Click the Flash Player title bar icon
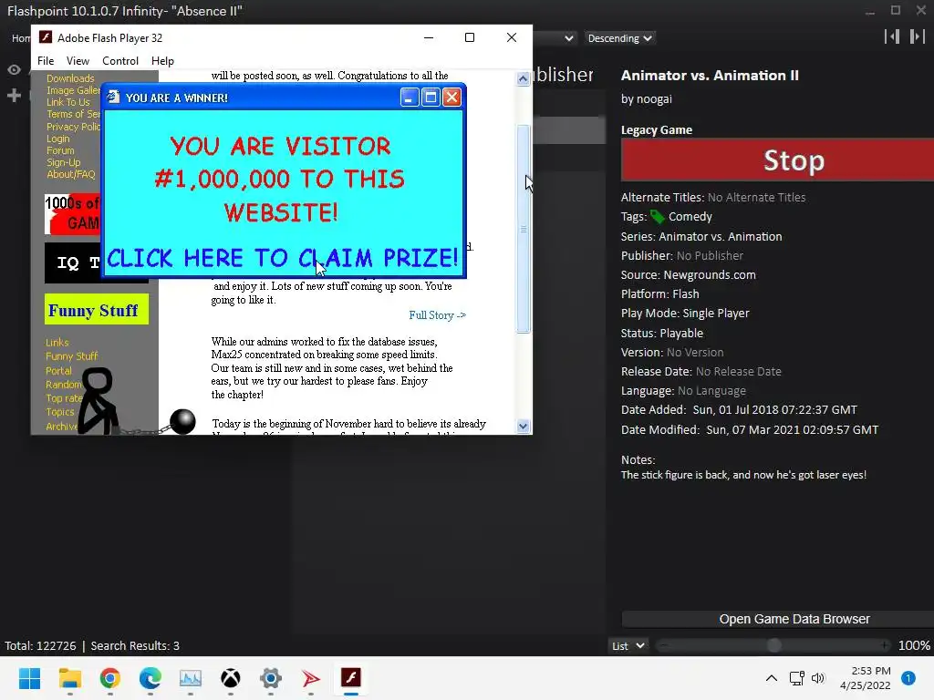Image resolution: width=934 pixels, height=700 pixels. (x=46, y=37)
